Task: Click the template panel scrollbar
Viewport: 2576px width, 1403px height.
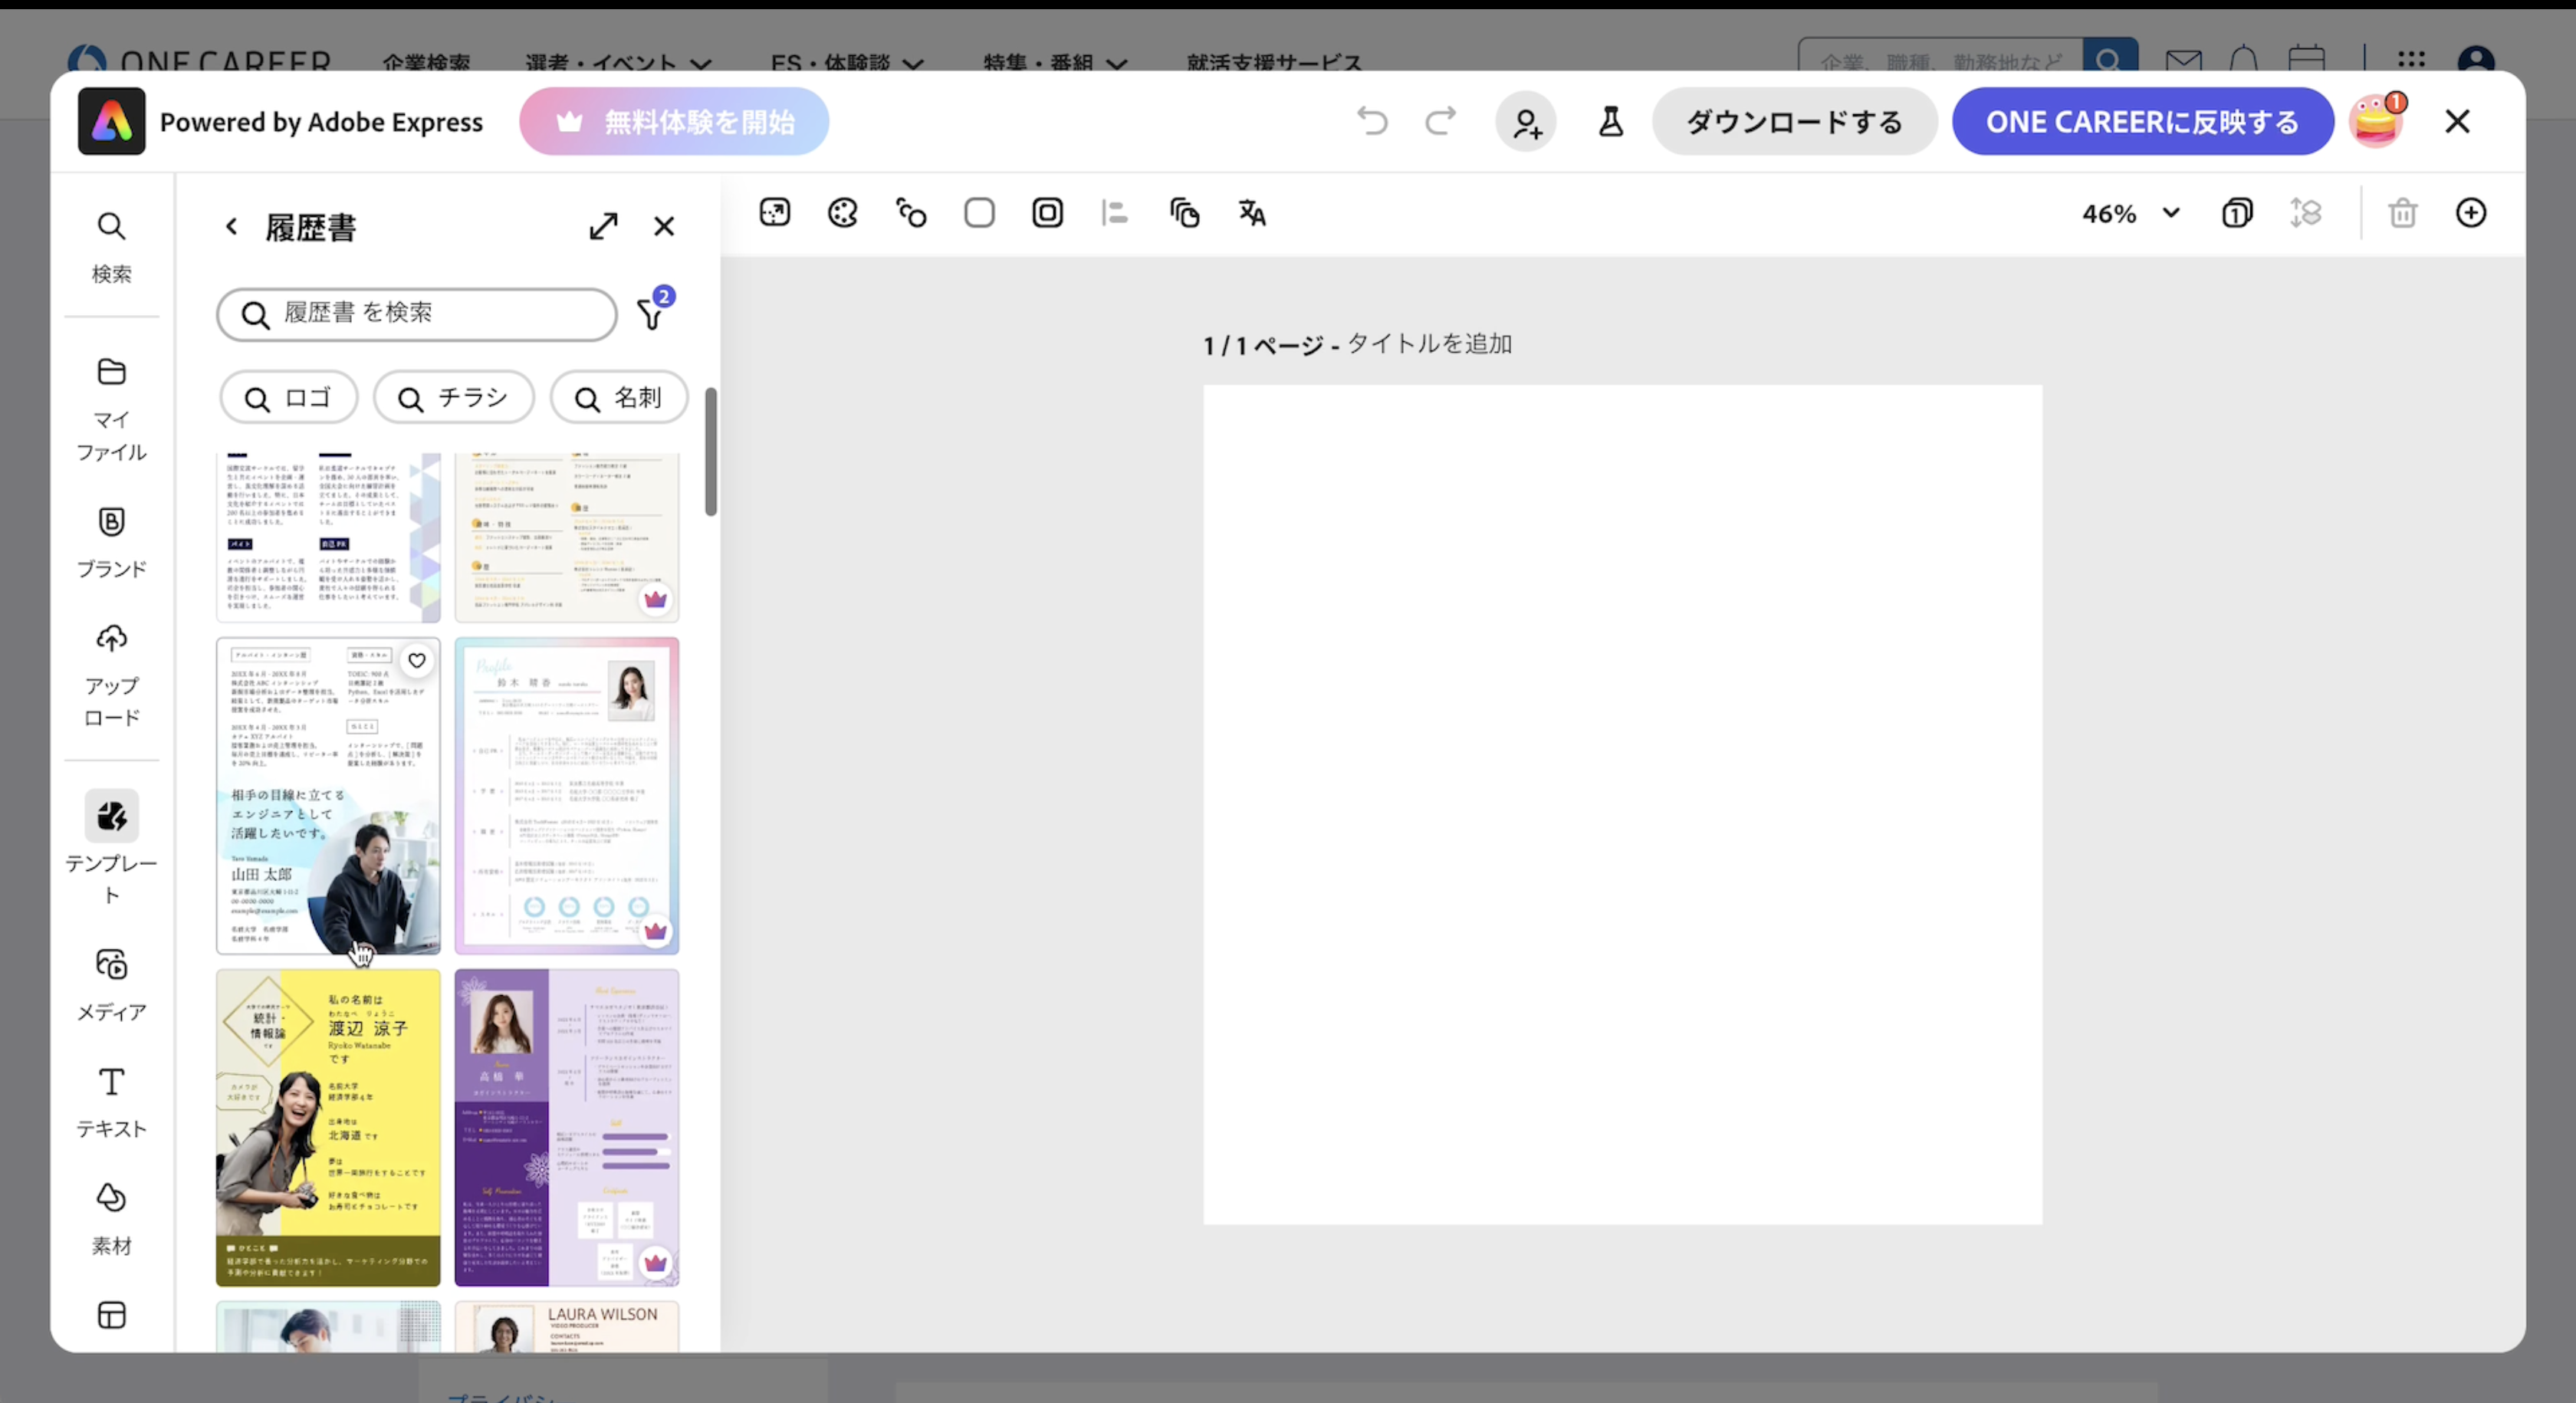Action: [711, 452]
